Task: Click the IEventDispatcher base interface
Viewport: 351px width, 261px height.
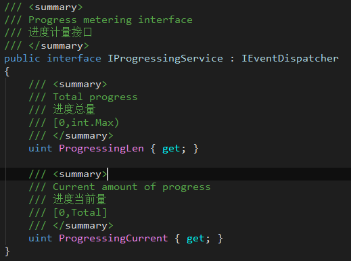Action: coord(290,59)
